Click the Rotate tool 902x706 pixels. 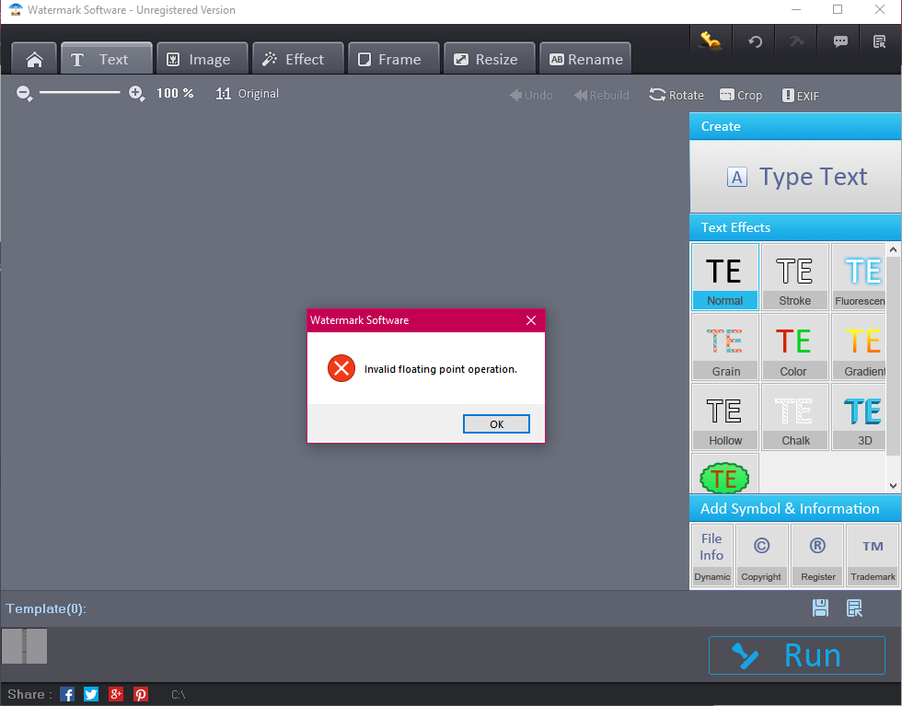[x=676, y=95]
